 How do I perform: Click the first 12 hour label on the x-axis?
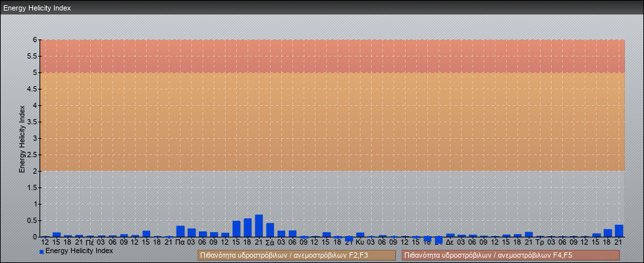click(45, 243)
